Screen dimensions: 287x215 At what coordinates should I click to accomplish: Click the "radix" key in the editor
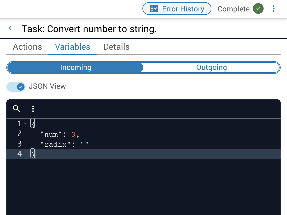click(x=55, y=145)
